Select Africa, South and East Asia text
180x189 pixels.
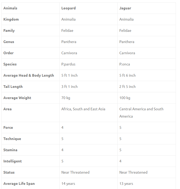pyautogui.click(x=83, y=109)
